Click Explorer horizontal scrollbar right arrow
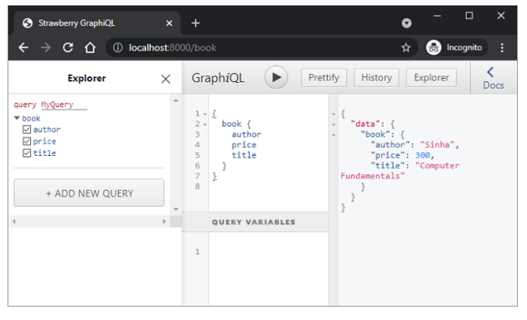This screenshot has height=320, width=527. pos(164,221)
